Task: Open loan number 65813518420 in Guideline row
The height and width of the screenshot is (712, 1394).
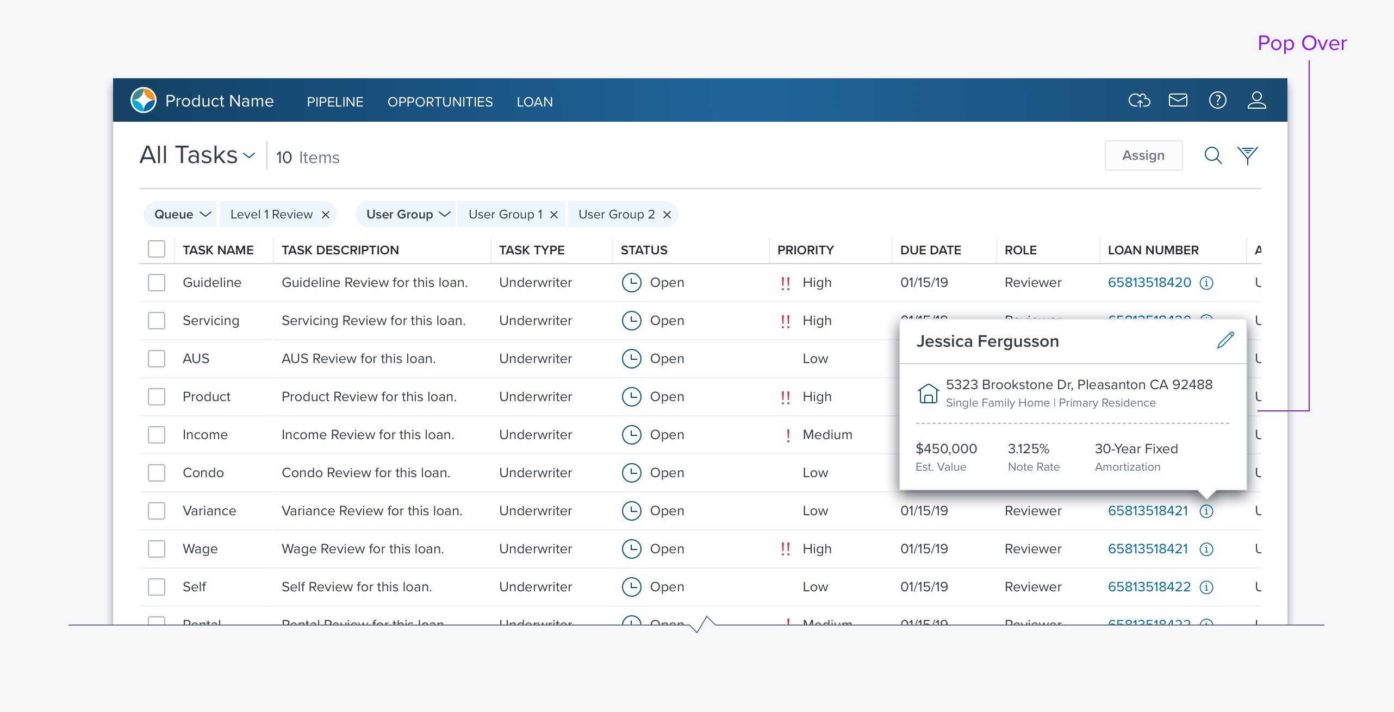Action: click(x=1149, y=283)
